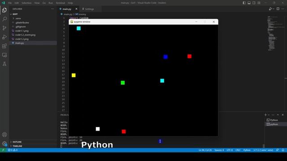This screenshot has height=161, width=287.
Task: Show errors and warnings in status bar
Action: click(x=13, y=150)
